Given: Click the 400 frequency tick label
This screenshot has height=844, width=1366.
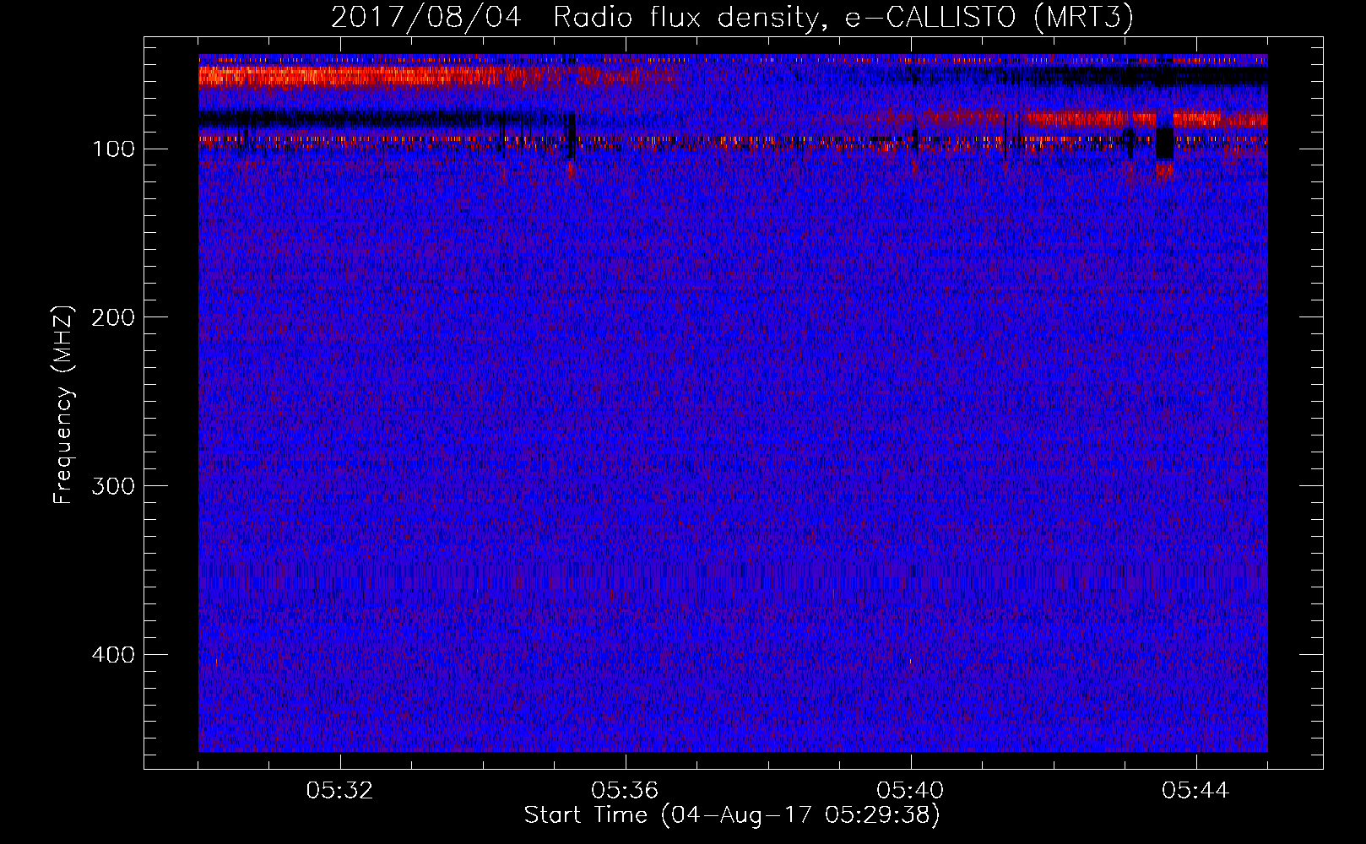Looking at the screenshot, I should point(113,655).
